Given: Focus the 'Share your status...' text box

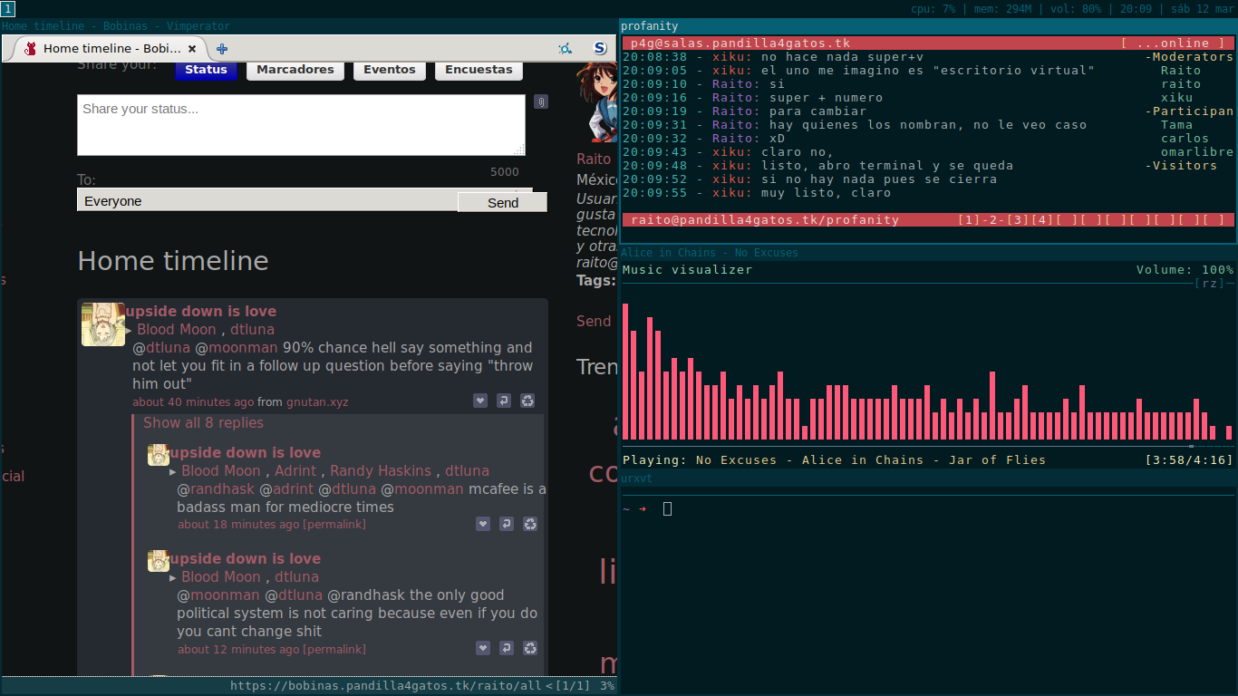Looking at the screenshot, I should tap(301, 125).
